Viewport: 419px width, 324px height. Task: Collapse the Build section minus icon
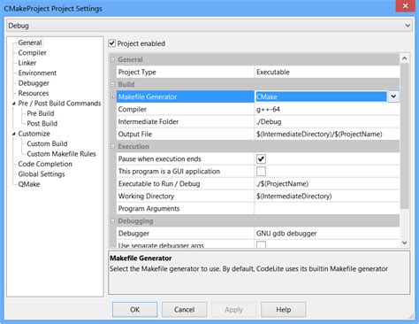112,84
